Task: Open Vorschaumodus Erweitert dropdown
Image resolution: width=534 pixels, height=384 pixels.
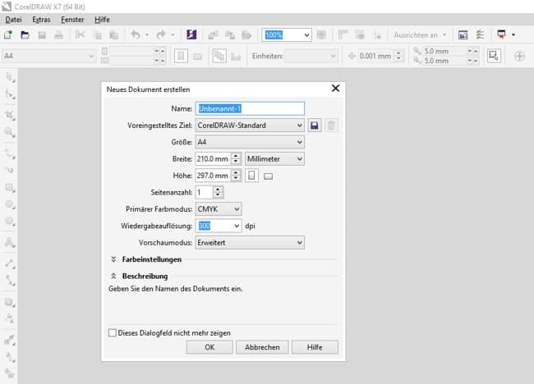Action: point(250,243)
